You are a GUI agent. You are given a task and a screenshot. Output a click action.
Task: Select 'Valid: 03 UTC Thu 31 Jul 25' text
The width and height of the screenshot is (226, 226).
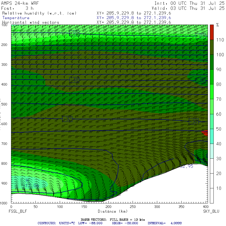click(x=188, y=8)
